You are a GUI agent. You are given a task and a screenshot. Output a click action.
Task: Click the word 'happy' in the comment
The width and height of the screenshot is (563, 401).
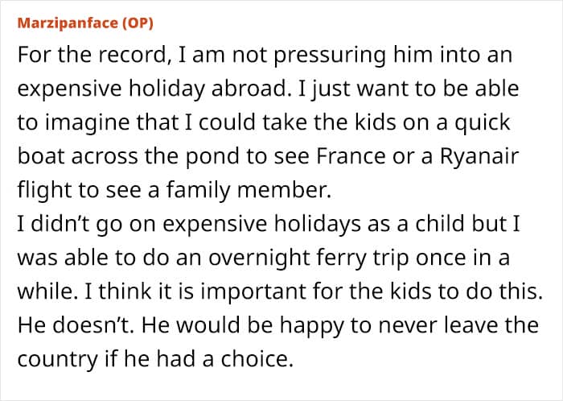click(311, 325)
